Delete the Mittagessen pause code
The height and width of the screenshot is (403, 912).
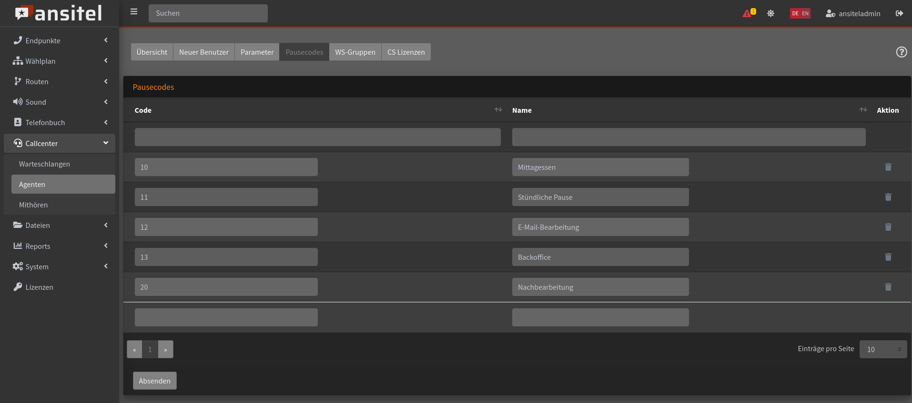[x=888, y=167]
